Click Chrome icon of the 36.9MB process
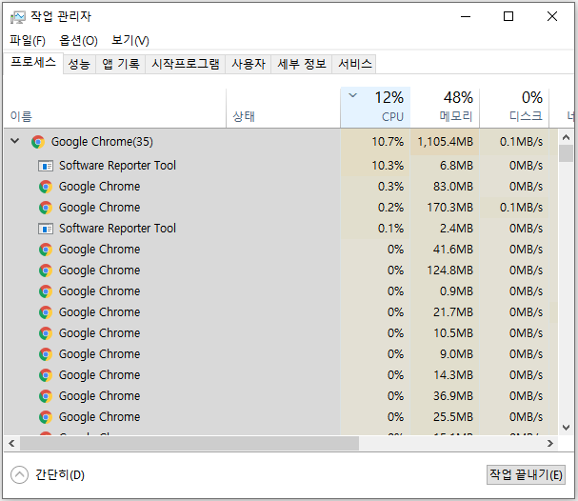This screenshot has height=501, width=578. 46,396
